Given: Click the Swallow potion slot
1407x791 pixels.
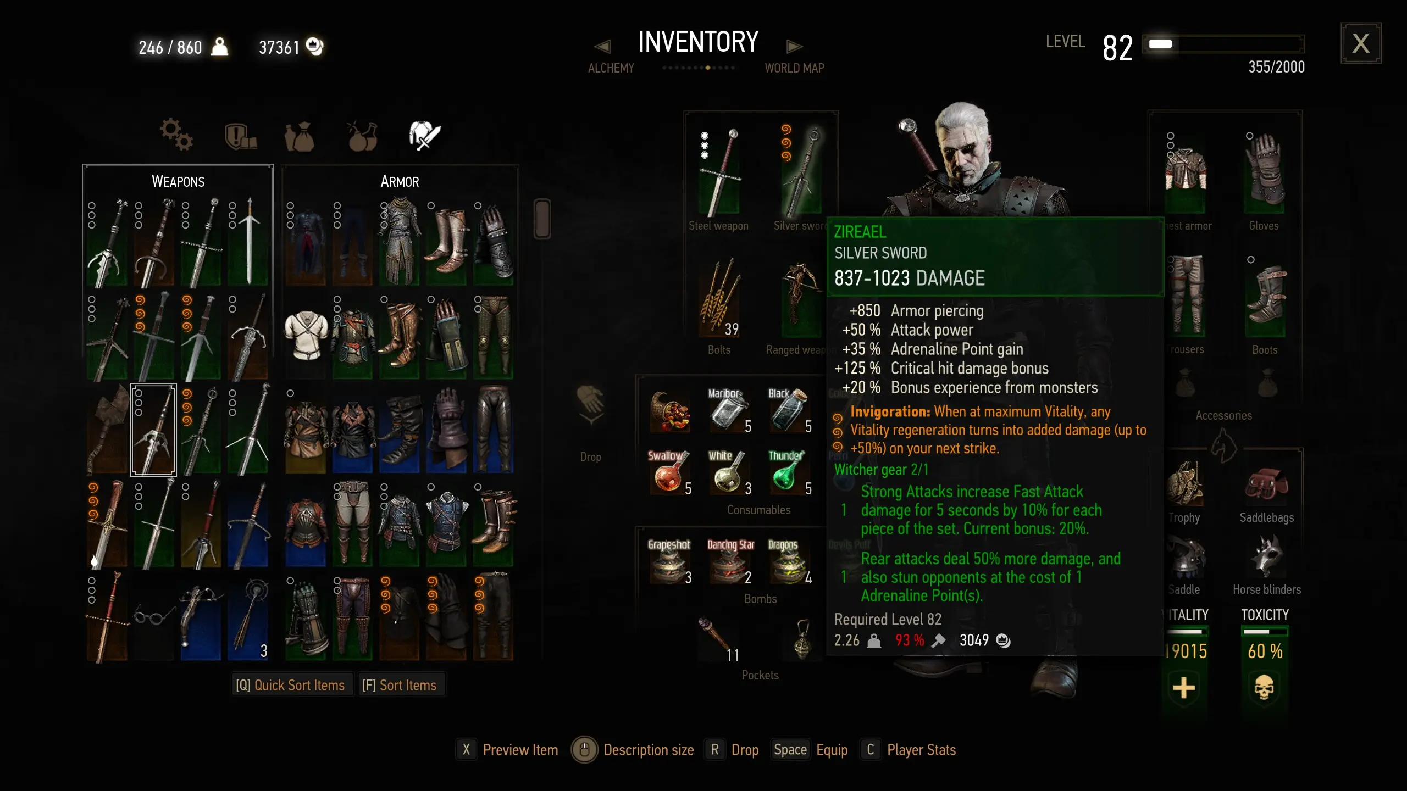Looking at the screenshot, I should [669, 473].
